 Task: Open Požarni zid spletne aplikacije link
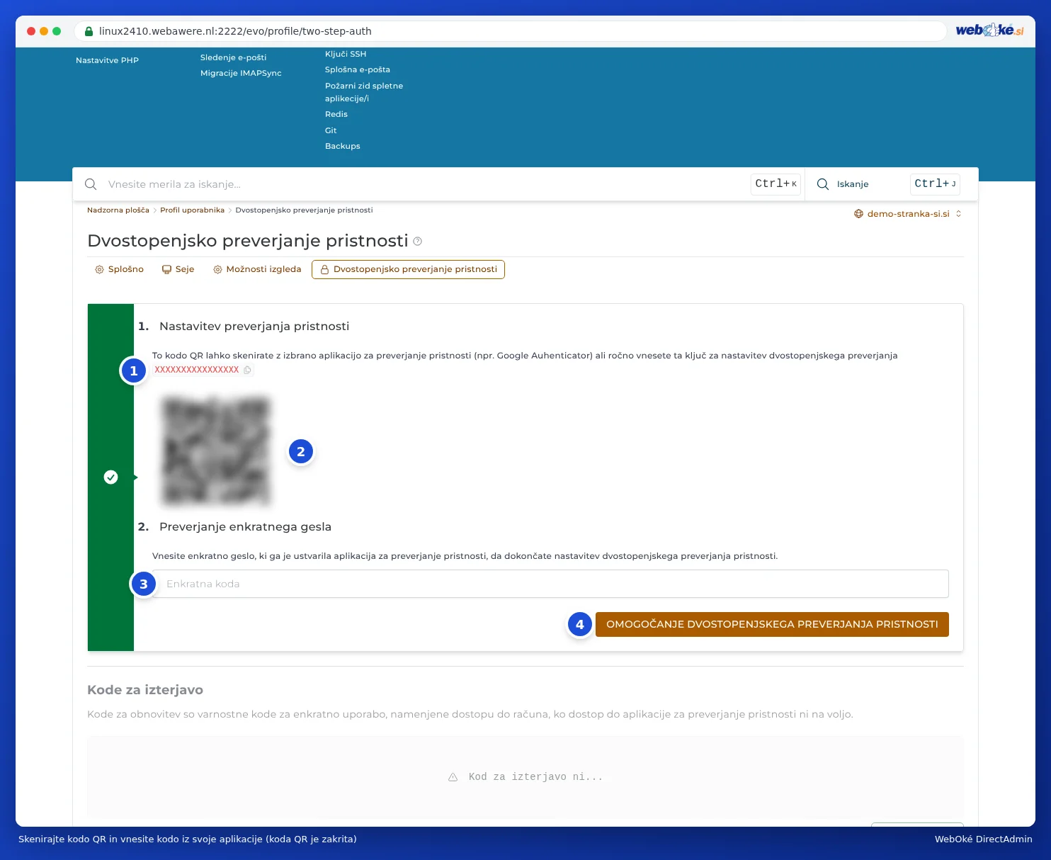364,92
